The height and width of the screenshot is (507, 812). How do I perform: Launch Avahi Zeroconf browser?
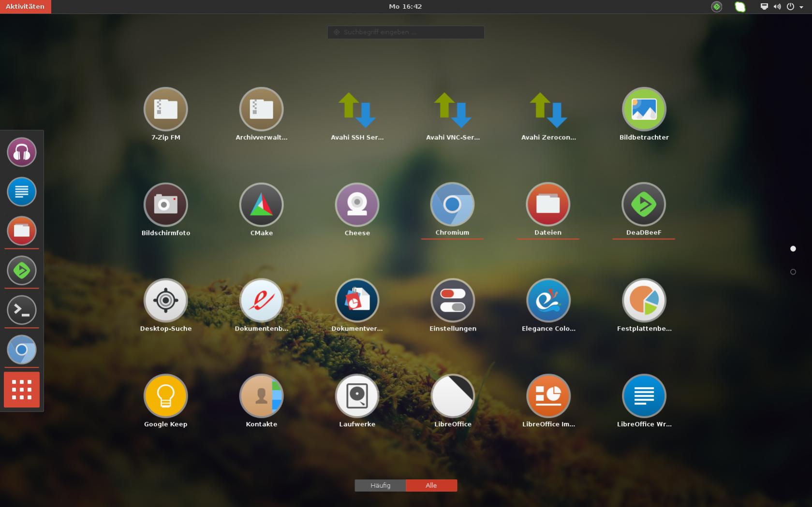click(x=548, y=110)
